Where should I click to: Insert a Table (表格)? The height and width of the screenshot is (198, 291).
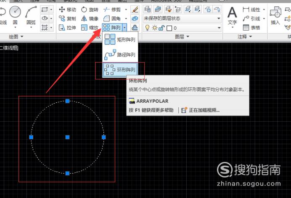(251, 28)
